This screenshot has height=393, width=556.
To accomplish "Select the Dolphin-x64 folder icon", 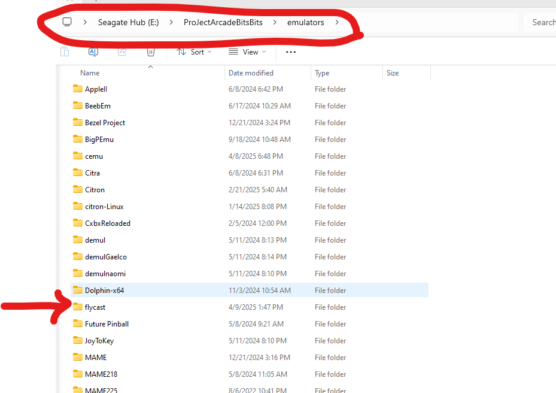I will click(x=78, y=290).
